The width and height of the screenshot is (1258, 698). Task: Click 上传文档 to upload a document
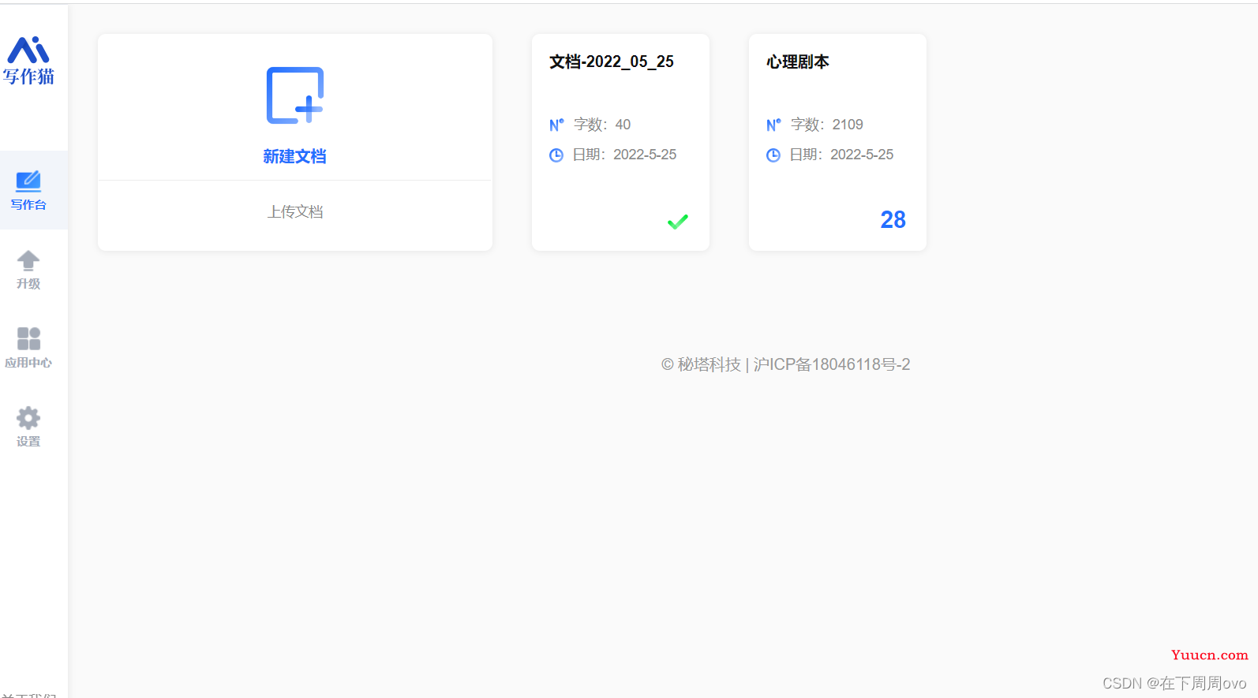tap(295, 212)
